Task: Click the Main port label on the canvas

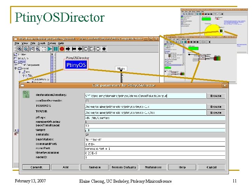Action: click(x=121, y=69)
